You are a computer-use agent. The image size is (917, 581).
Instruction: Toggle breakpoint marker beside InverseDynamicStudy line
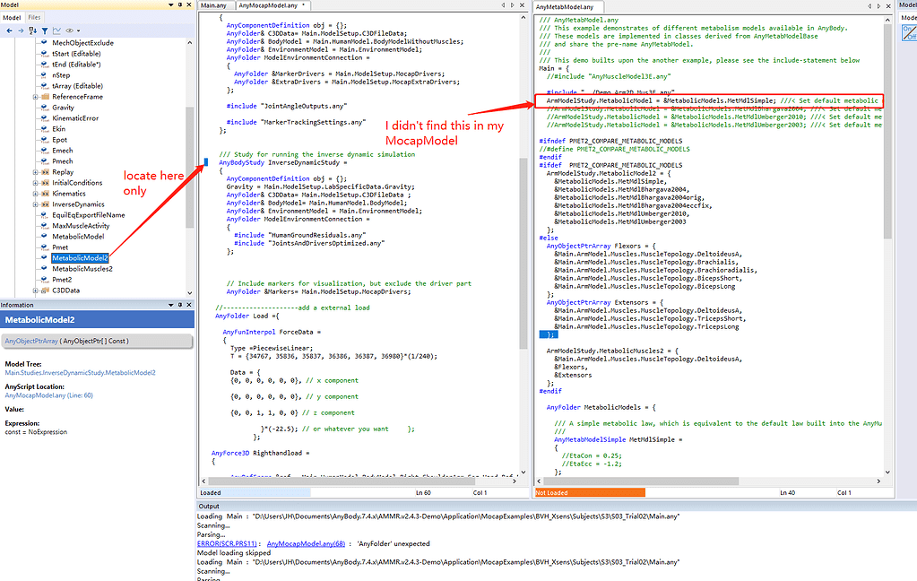(x=207, y=161)
